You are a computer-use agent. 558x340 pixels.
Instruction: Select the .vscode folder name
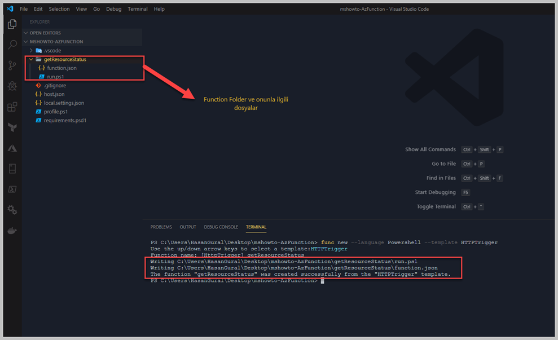click(52, 51)
